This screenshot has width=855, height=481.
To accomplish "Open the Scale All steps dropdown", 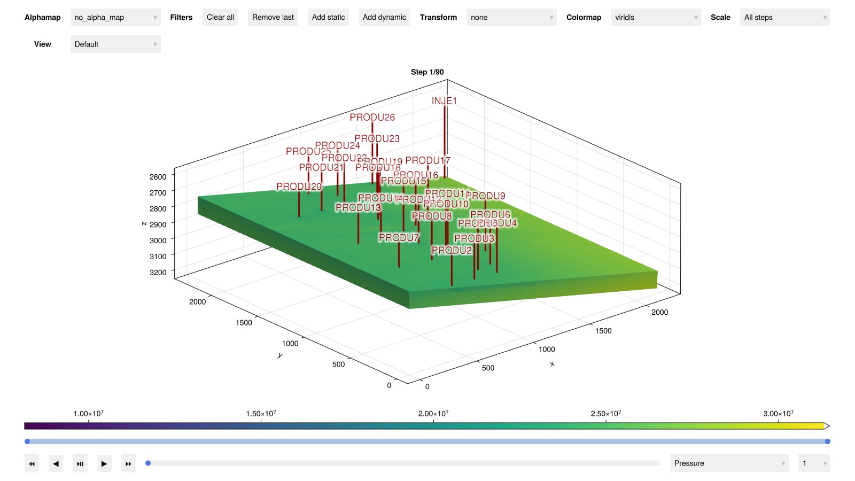I will coord(784,18).
